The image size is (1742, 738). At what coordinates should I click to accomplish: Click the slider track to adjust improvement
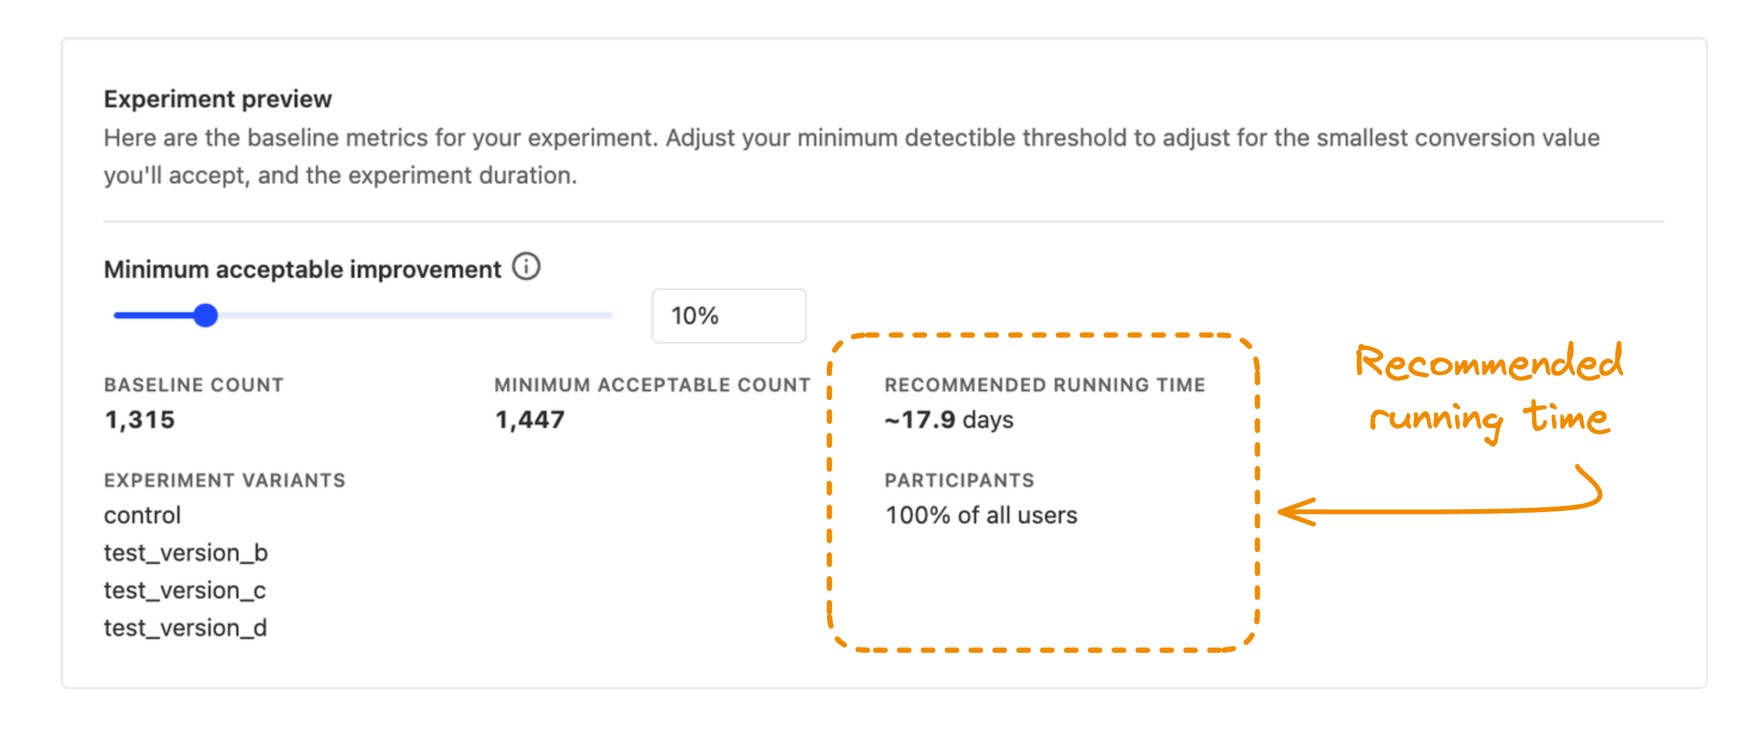pyautogui.click(x=406, y=314)
